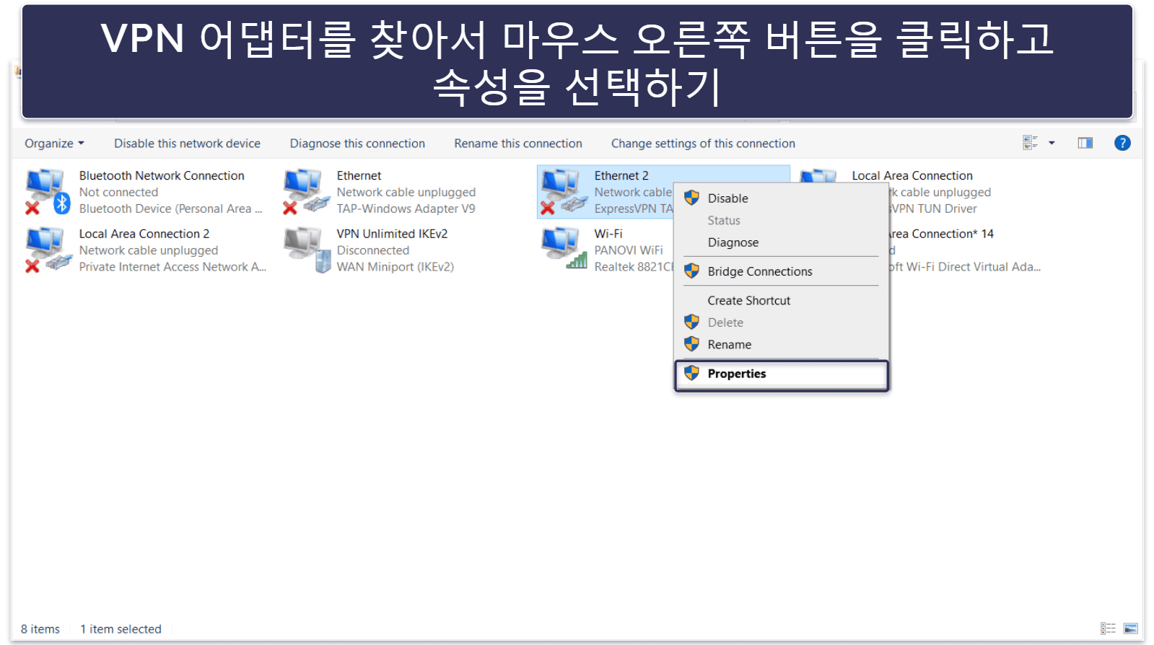Screen dimensions: 1154x645
Task: Choose Bridge Connections in the context menu
Action: [781, 271]
